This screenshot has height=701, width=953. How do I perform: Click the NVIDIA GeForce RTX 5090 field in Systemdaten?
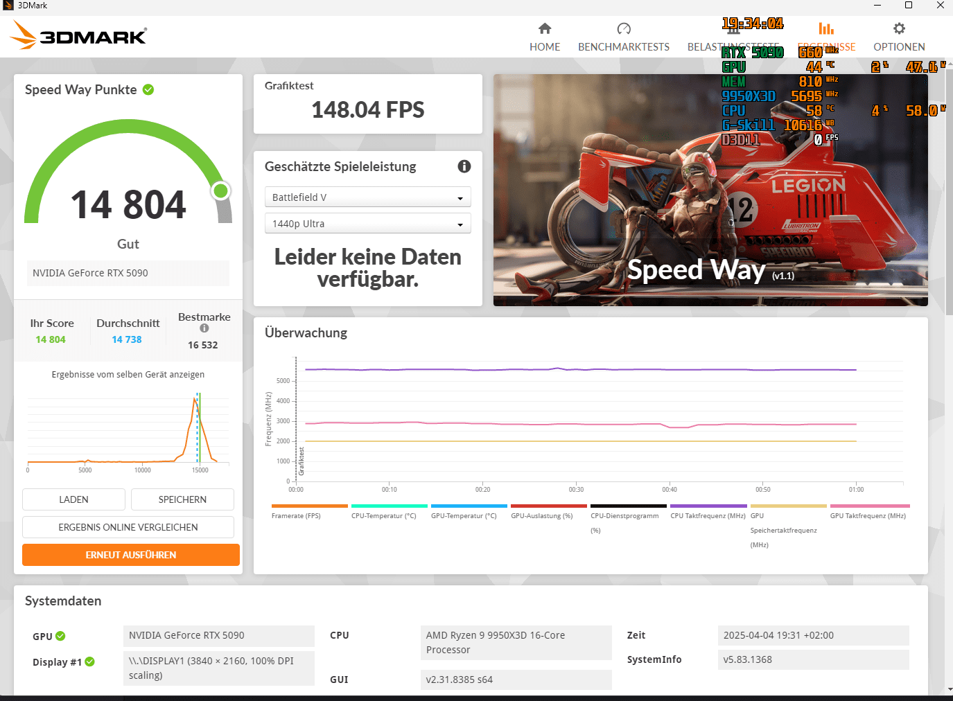219,635
